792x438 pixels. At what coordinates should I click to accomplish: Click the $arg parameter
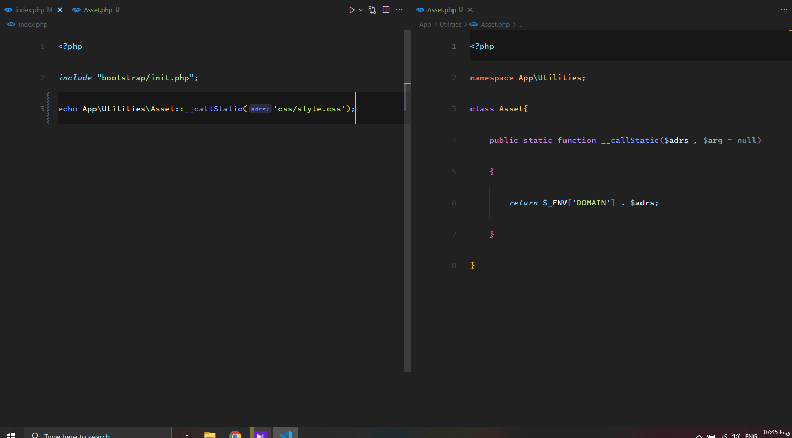click(x=712, y=140)
